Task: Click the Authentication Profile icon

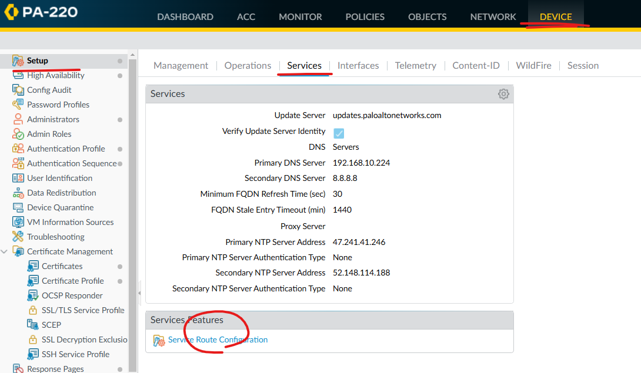Action: click(18, 149)
